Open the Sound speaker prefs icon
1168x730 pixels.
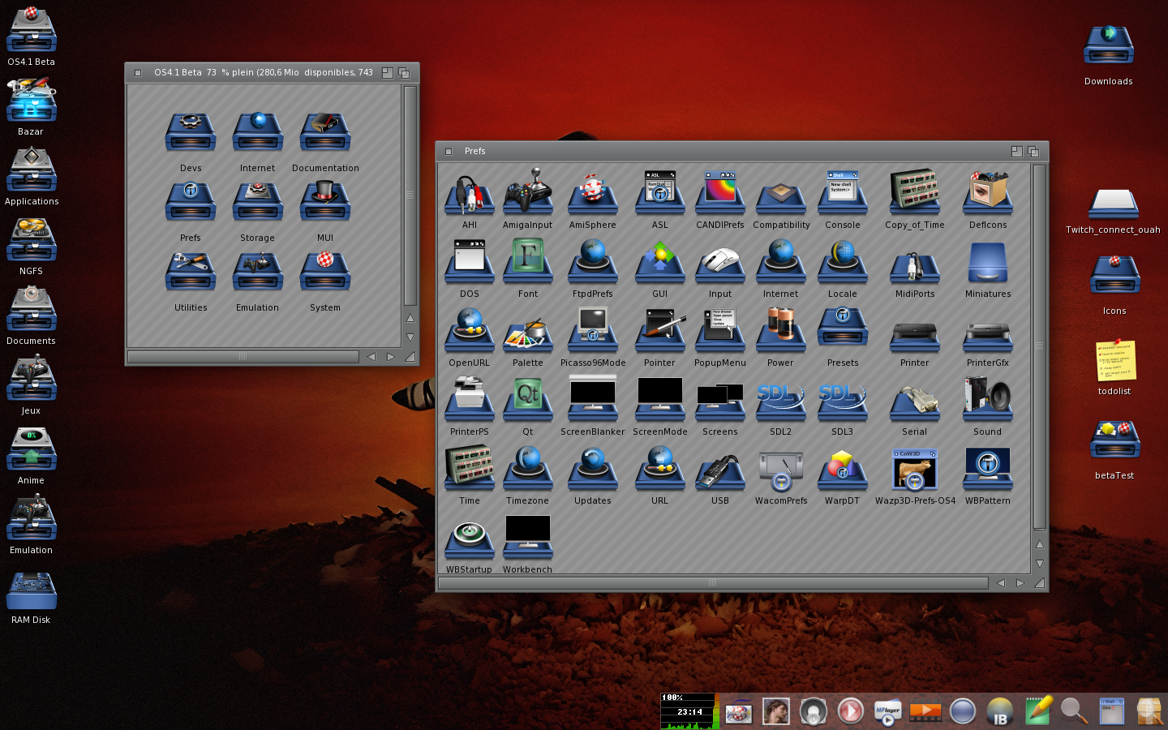click(x=987, y=399)
